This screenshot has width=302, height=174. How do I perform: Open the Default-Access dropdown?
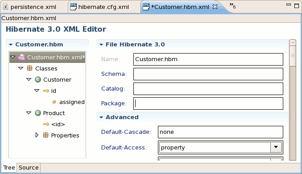[276, 147]
